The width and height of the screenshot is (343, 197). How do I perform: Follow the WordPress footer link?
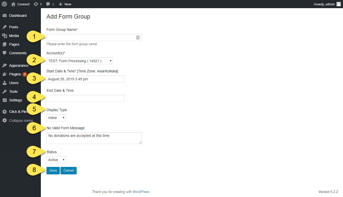pyautogui.click(x=141, y=192)
